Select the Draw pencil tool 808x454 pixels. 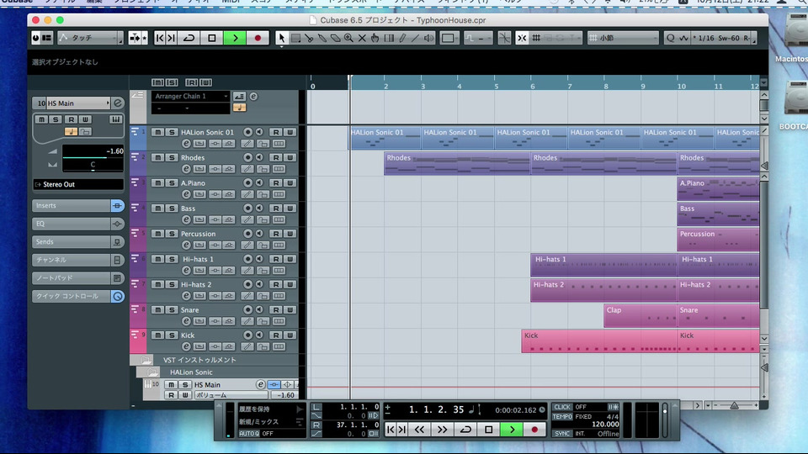coord(402,38)
